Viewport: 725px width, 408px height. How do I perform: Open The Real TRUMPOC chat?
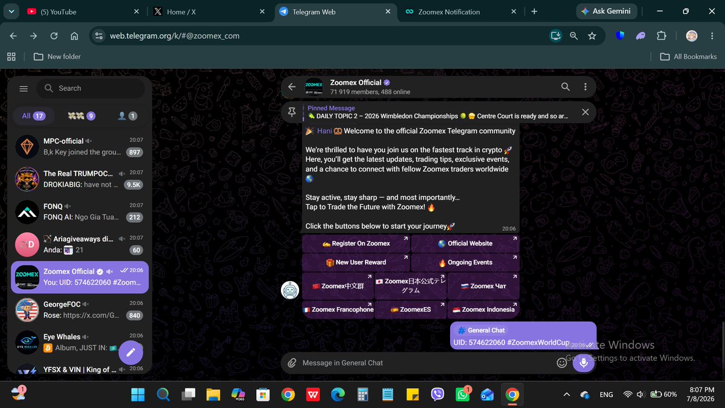tap(80, 178)
